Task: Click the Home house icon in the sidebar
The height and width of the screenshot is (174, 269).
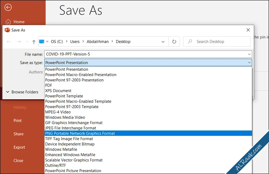Action: pyautogui.click(x=8, y=22)
